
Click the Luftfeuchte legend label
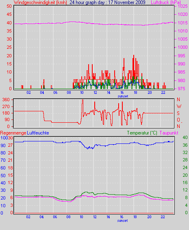pos(38,133)
